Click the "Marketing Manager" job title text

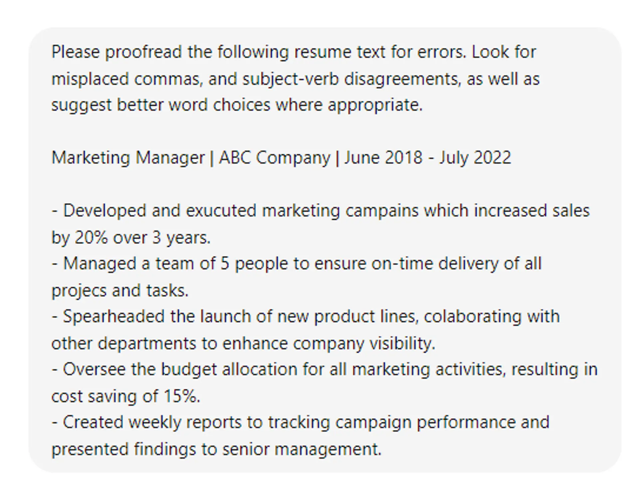128,158
